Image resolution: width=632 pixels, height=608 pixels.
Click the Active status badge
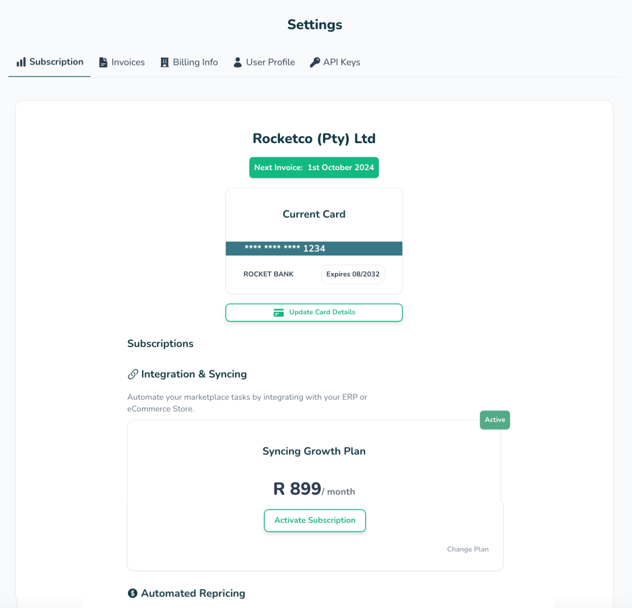[495, 420]
